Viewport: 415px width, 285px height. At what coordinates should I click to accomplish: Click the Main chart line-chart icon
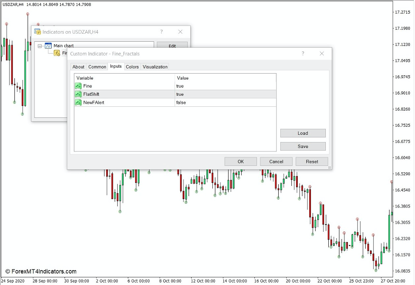[48, 45]
